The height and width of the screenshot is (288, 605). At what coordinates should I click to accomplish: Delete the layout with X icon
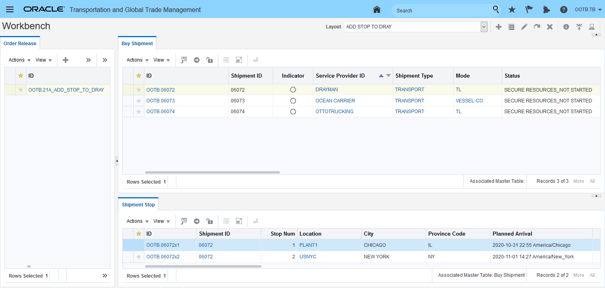(550, 27)
